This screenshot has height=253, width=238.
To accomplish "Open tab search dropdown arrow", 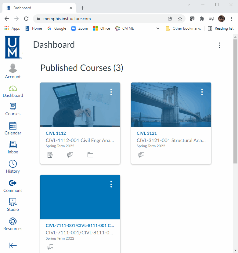I will (189, 5).
